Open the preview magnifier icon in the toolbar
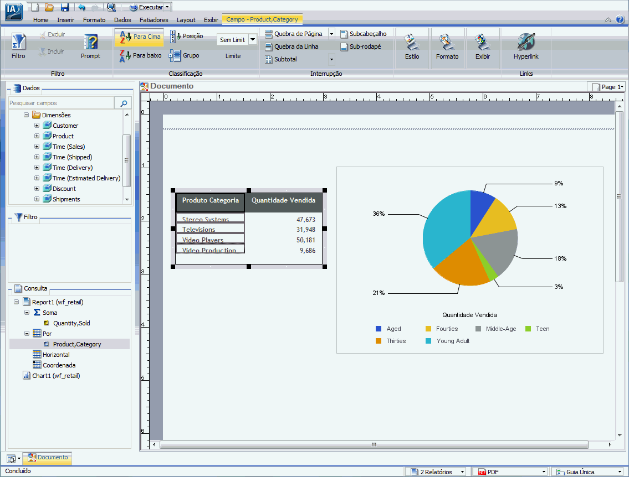This screenshot has height=477, width=629. pyautogui.click(x=111, y=7)
